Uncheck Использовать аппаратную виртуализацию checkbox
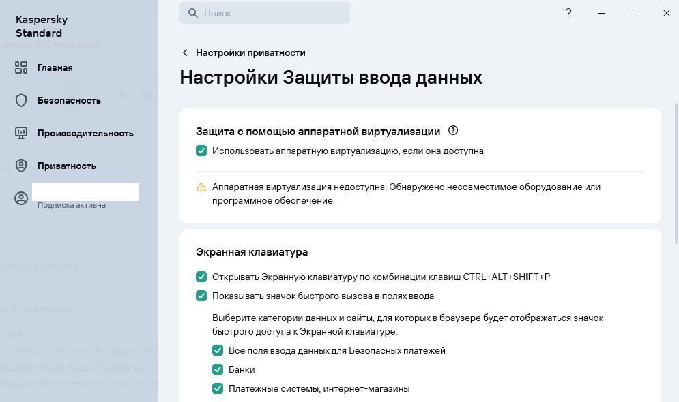The image size is (679, 402). coord(201,151)
